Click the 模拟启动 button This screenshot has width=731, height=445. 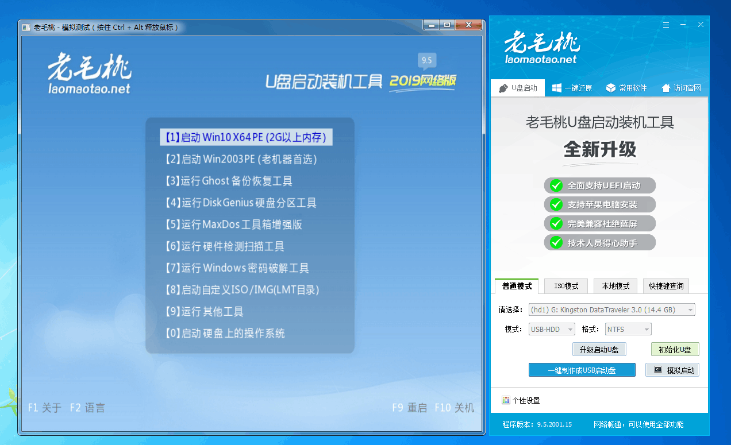click(x=672, y=370)
